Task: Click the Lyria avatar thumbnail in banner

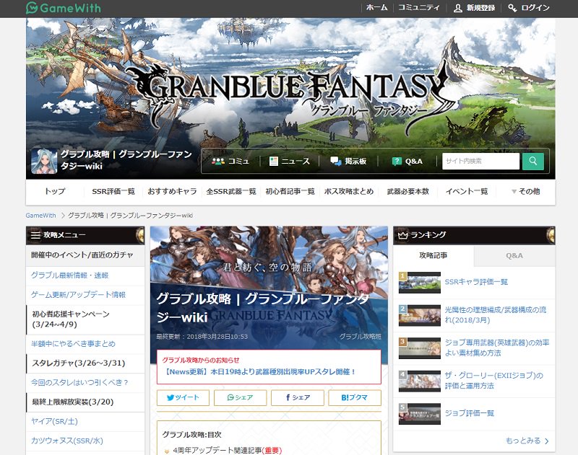Action: click(44, 161)
